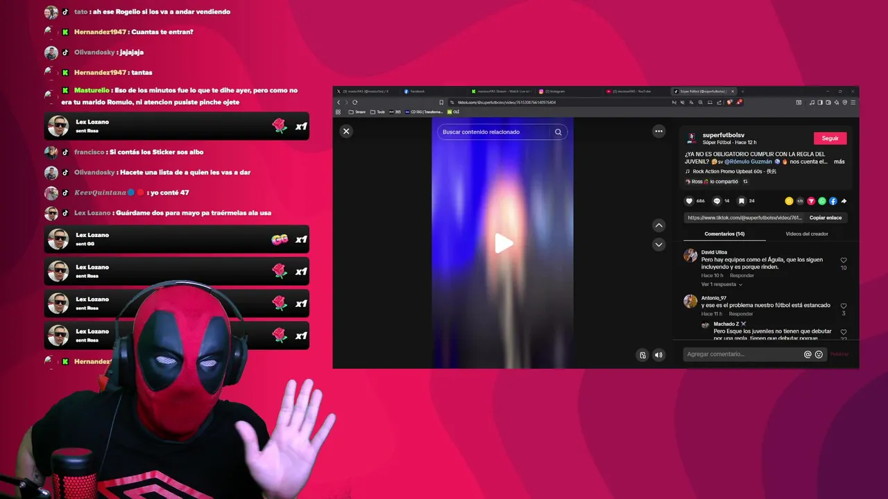Go back in browser
888x499 pixels.
tap(339, 102)
